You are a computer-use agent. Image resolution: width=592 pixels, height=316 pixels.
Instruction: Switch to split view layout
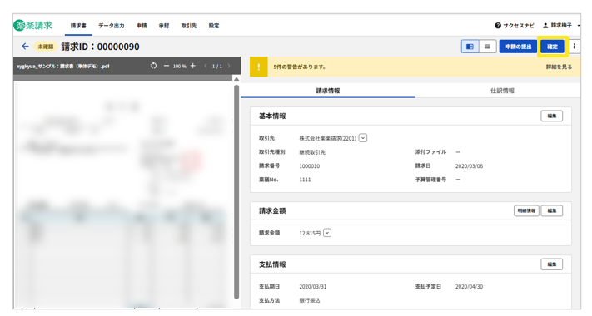point(470,47)
